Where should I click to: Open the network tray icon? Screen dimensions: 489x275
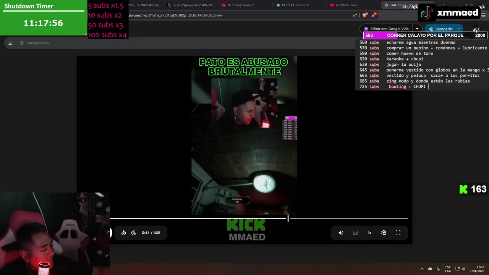457,269
